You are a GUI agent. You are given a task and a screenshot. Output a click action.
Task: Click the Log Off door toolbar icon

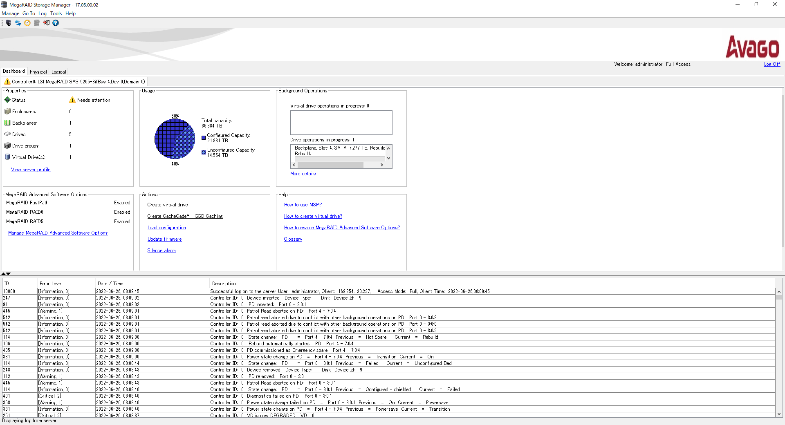coord(46,23)
